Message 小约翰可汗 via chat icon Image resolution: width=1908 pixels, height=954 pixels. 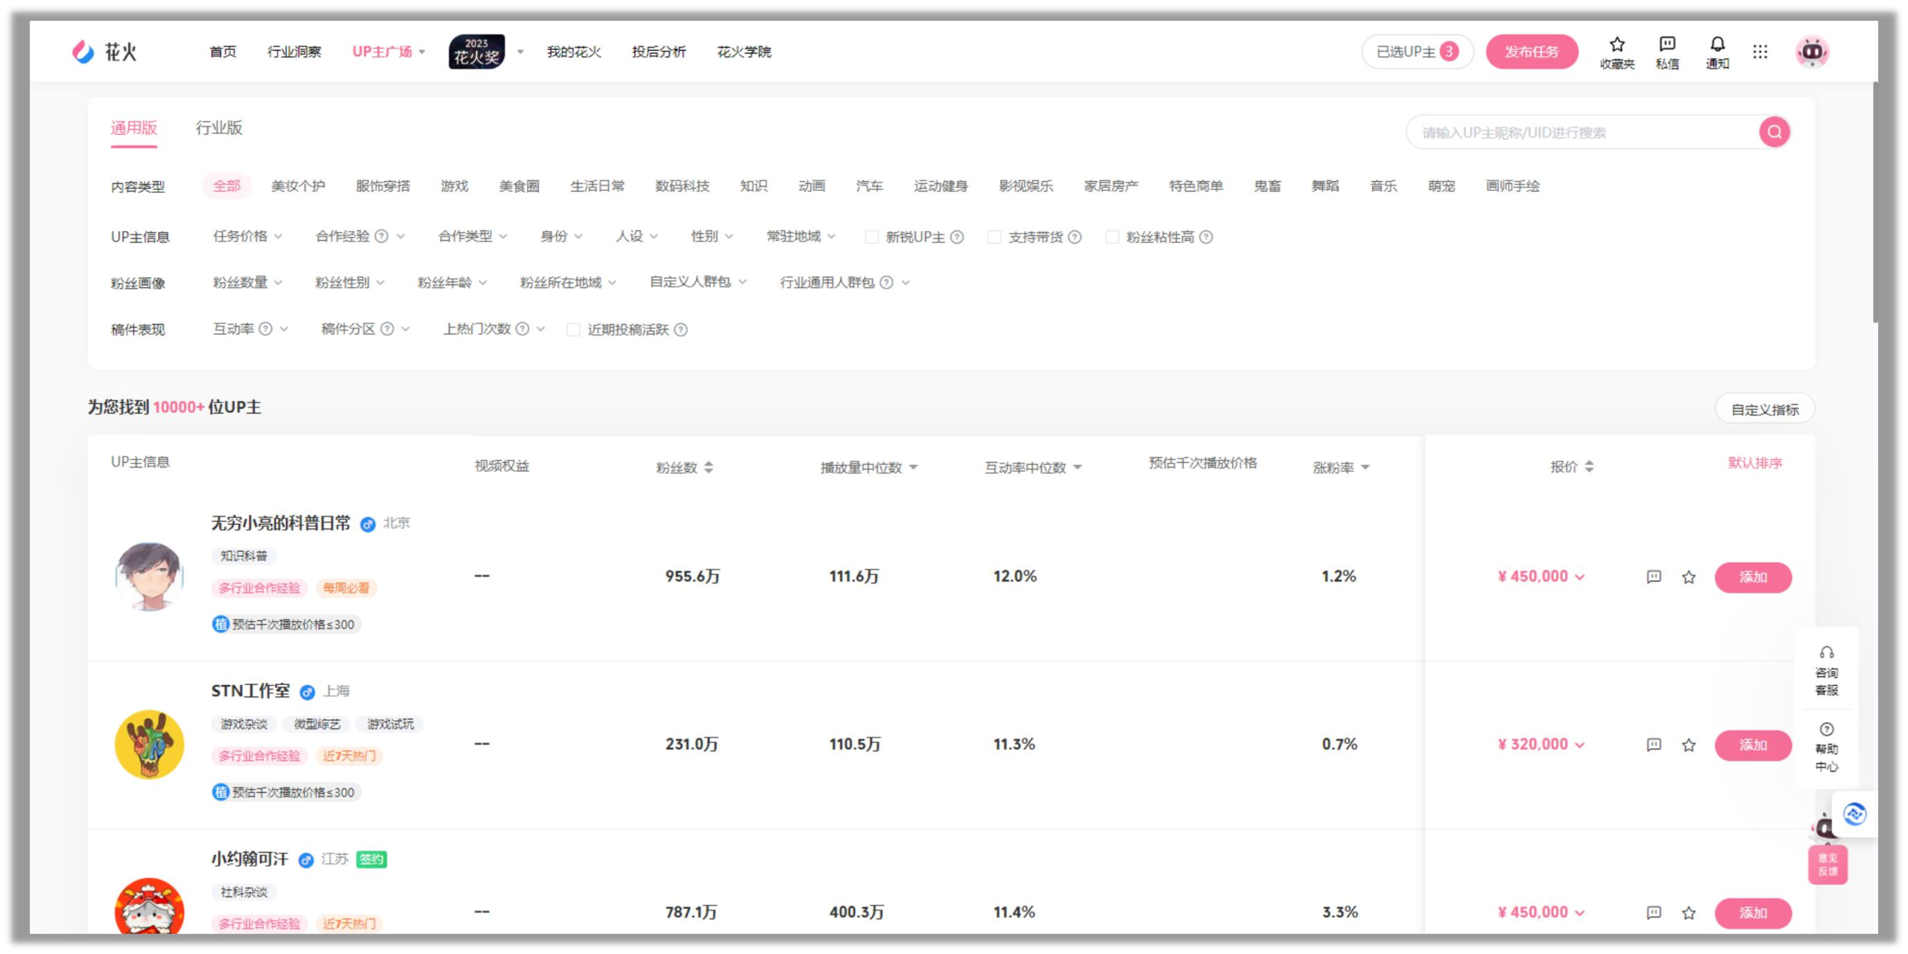1653,912
